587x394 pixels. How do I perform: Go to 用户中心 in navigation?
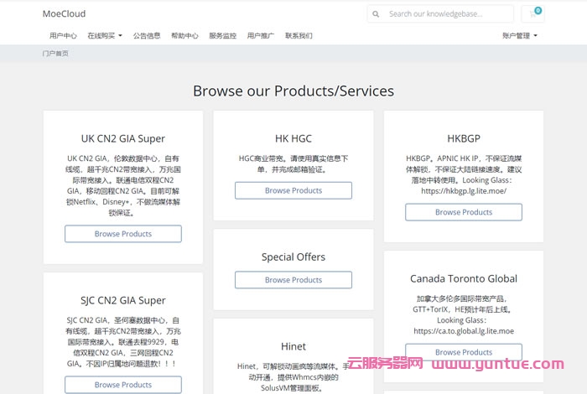click(x=63, y=36)
